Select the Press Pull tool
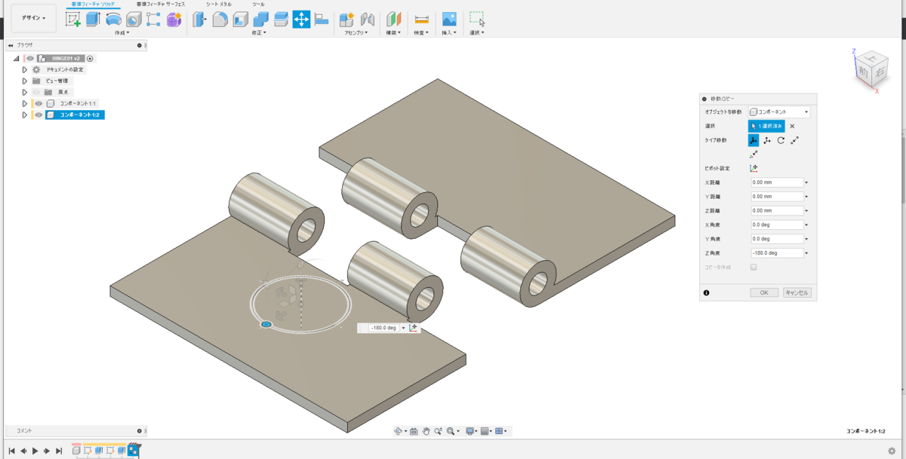This screenshot has width=906, height=459. 200,20
